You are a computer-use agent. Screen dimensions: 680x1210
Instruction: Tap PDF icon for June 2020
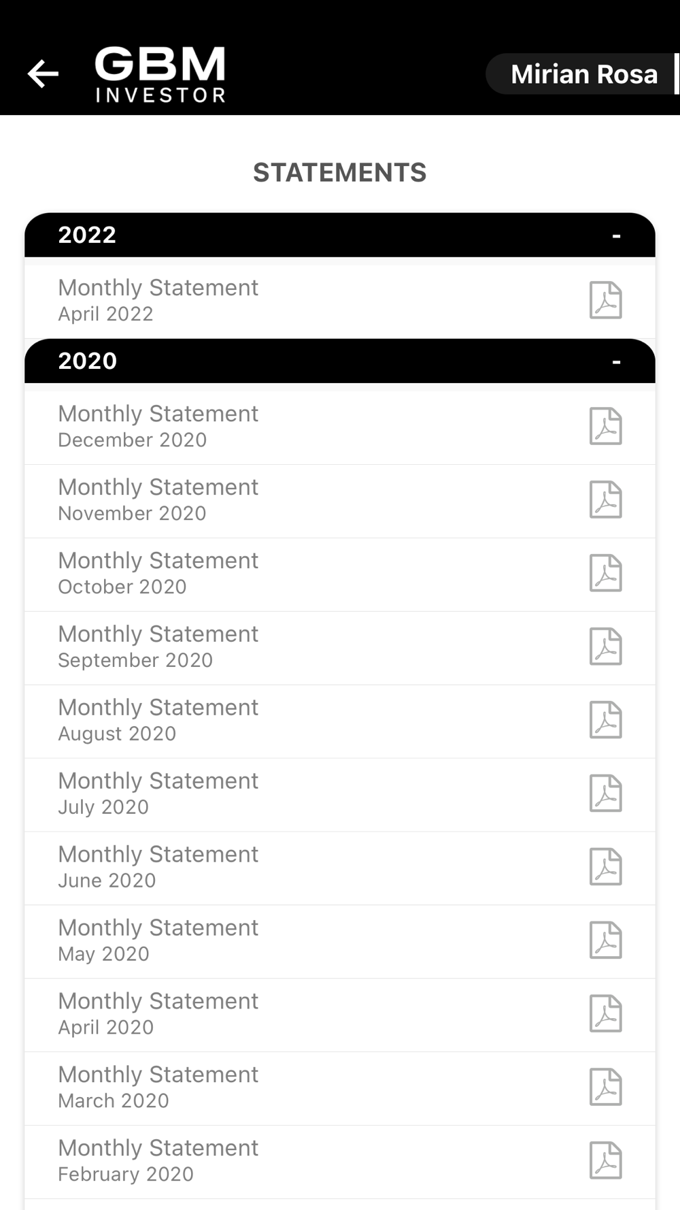pyautogui.click(x=605, y=867)
